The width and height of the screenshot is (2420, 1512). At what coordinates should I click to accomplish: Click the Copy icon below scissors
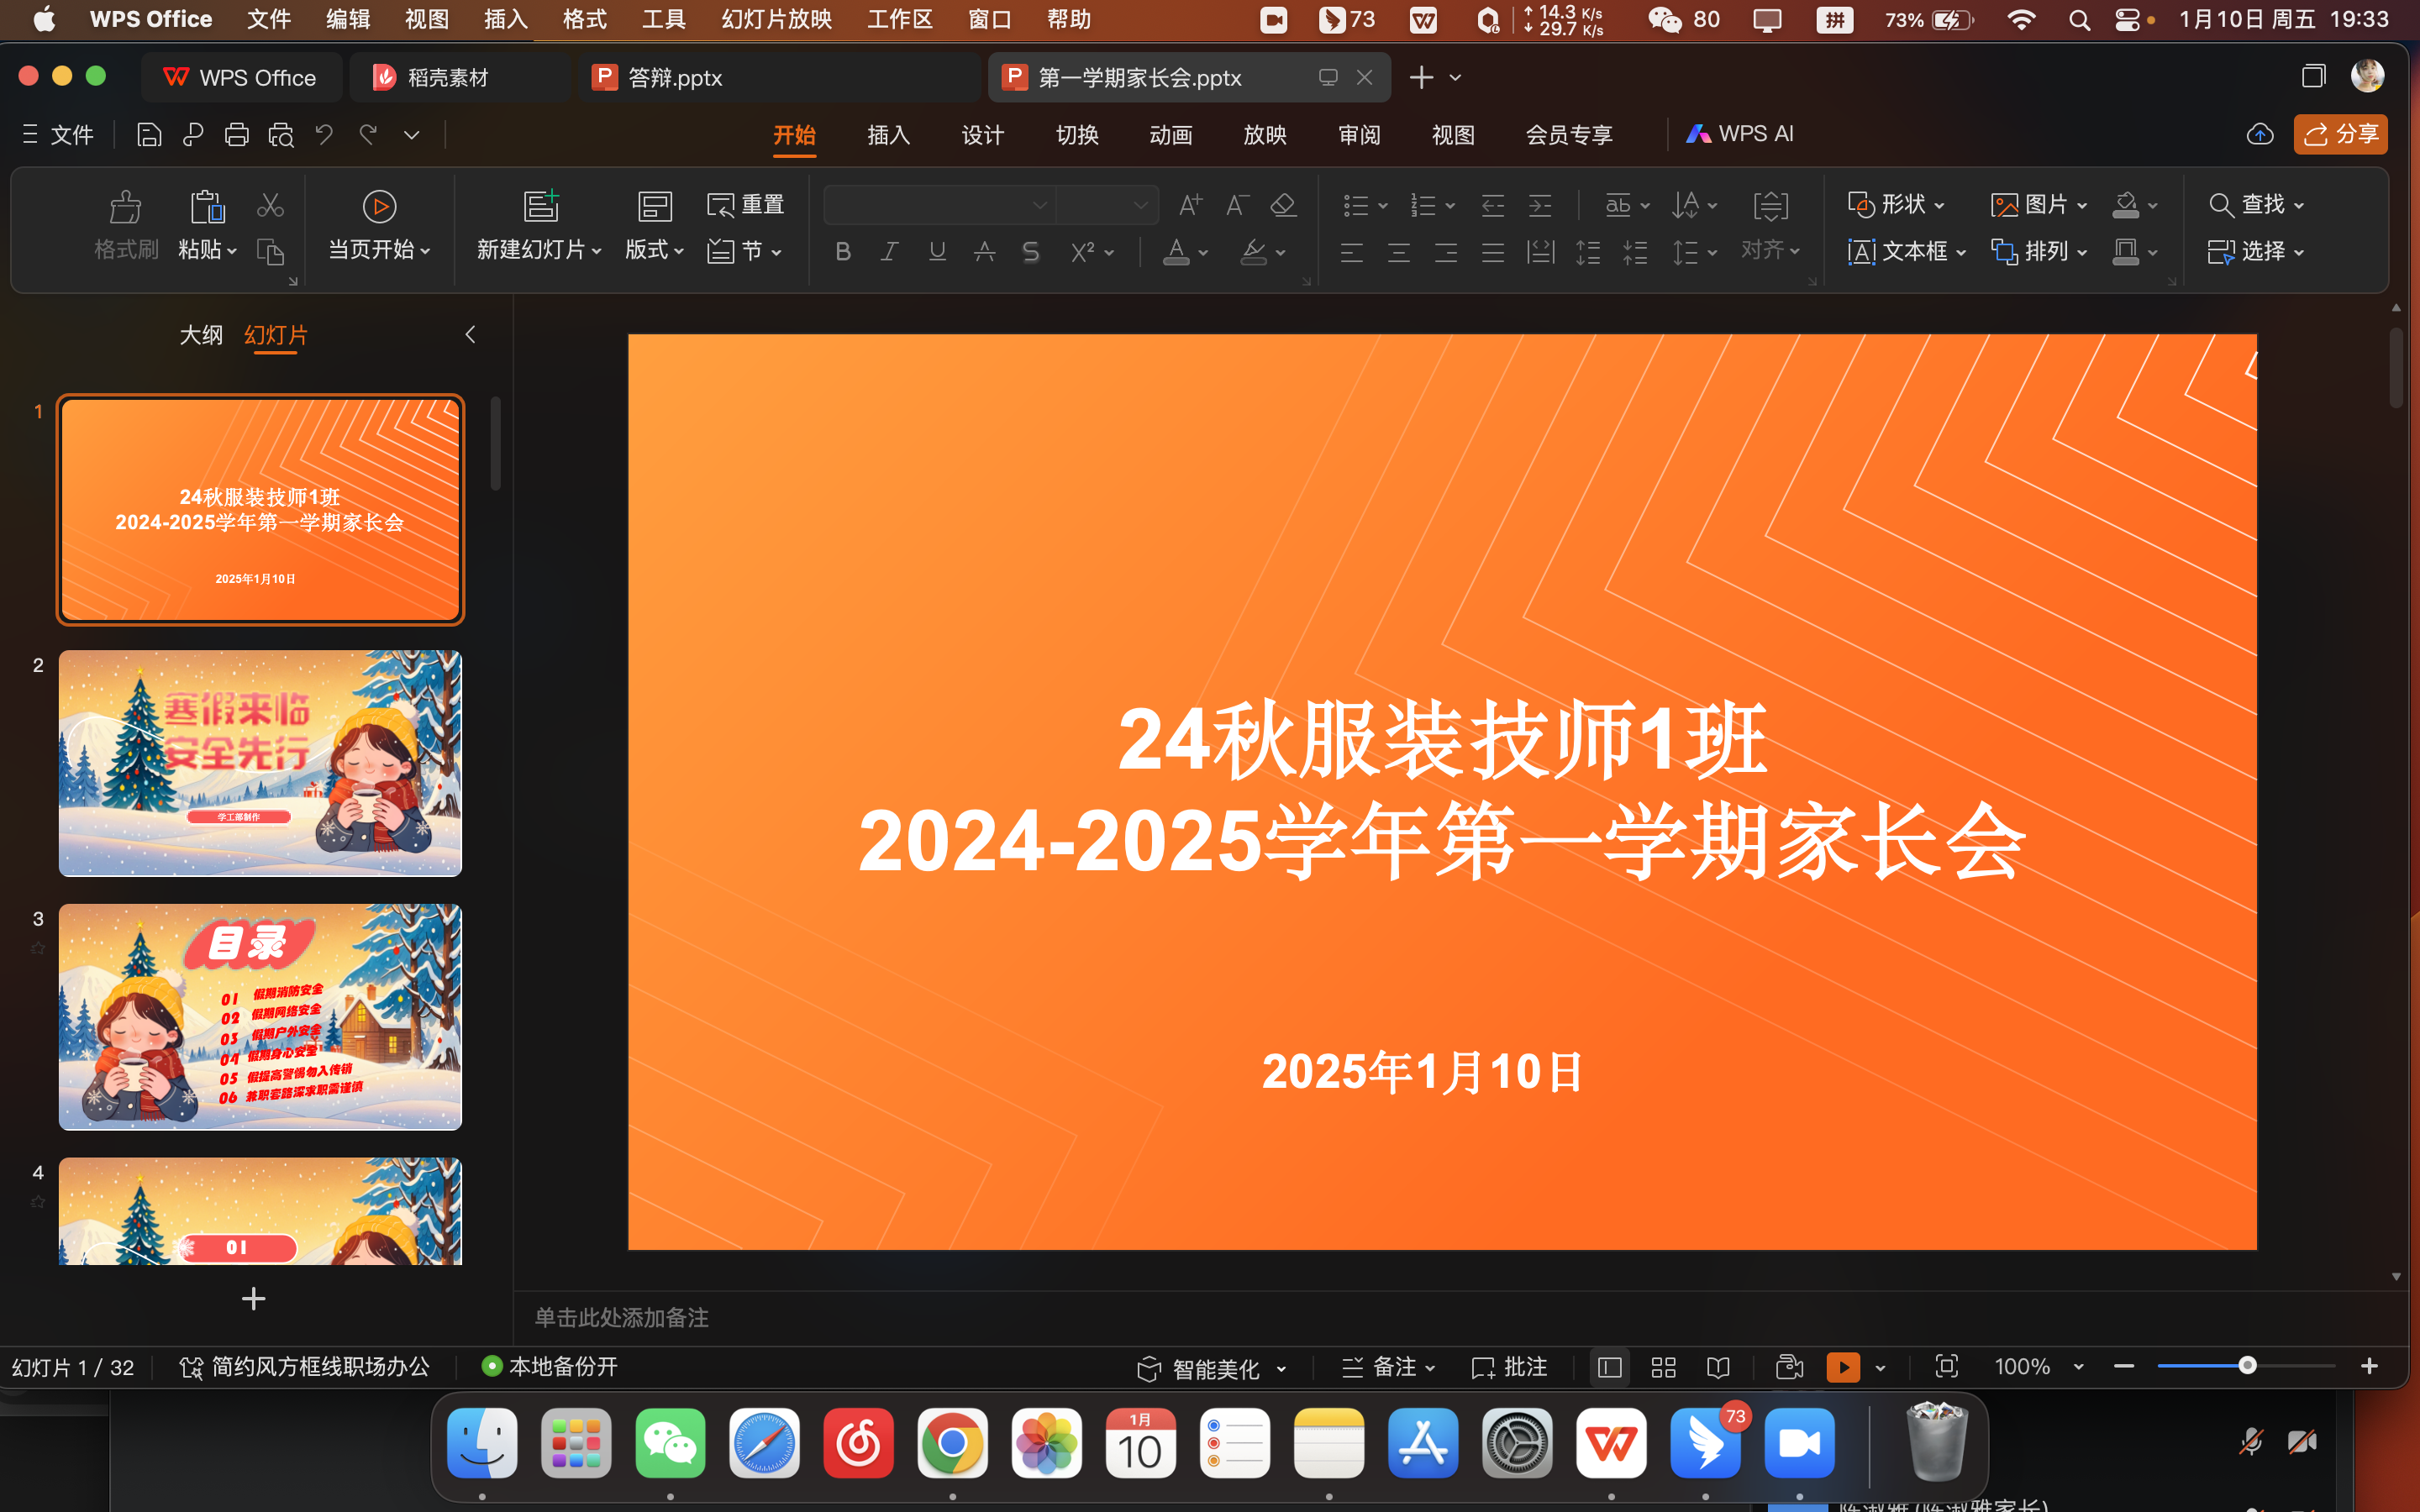270,251
